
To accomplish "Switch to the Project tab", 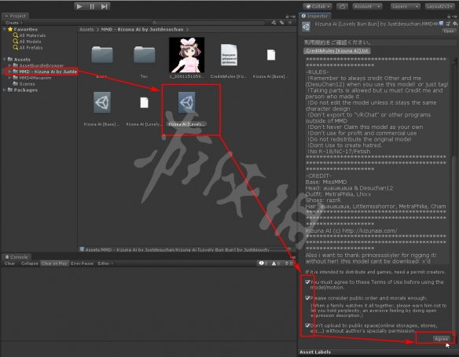I will (15, 16).
